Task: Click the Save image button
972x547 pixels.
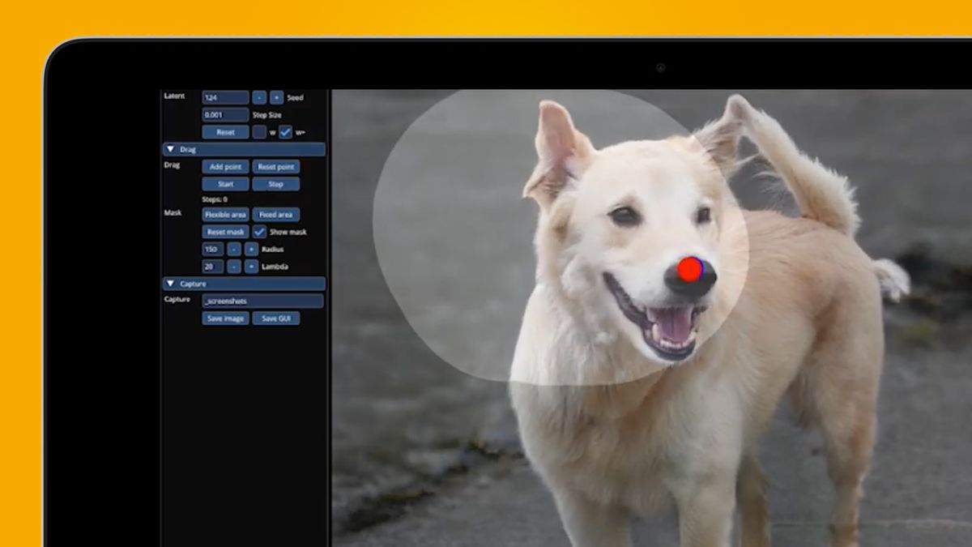Action: pyautogui.click(x=225, y=318)
